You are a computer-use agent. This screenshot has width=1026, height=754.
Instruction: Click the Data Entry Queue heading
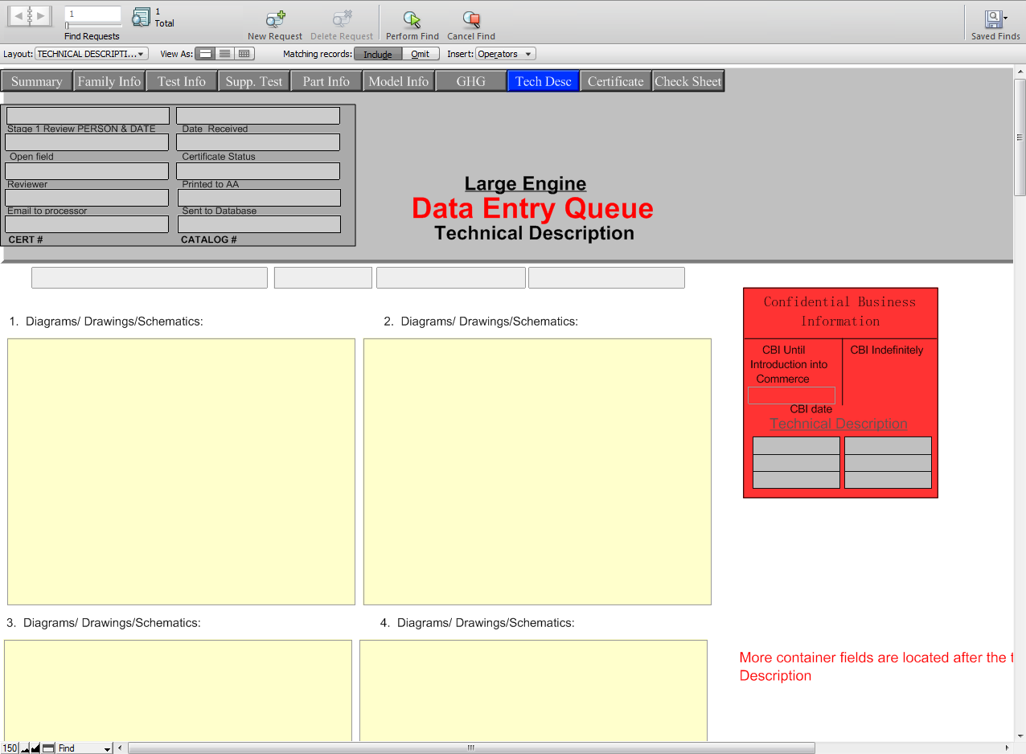click(x=532, y=208)
